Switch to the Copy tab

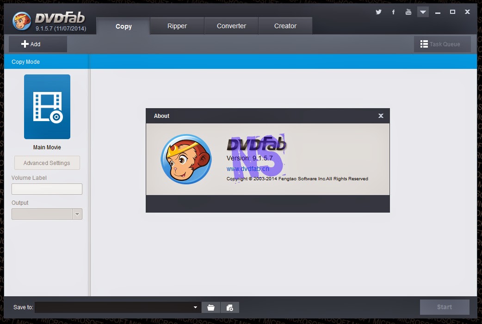pos(123,26)
